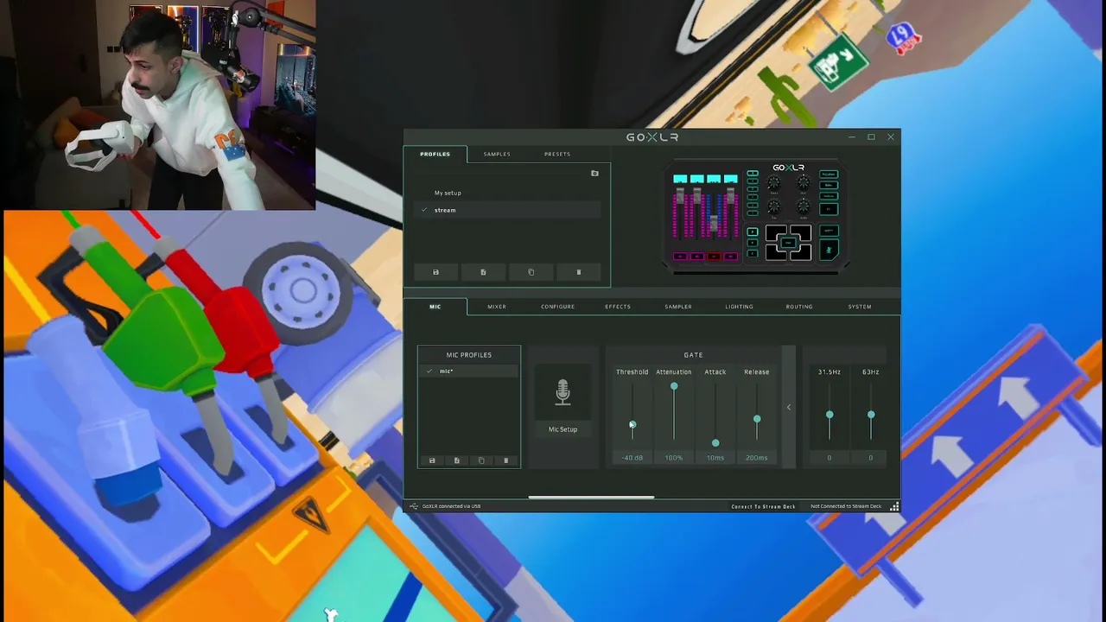Click the -40 dB threshold value

tap(632, 458)
